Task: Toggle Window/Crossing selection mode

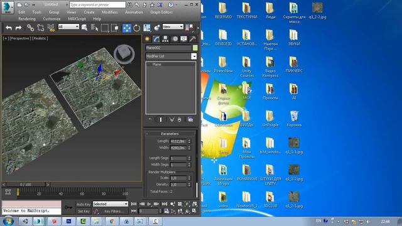Action: pos(114,28)
